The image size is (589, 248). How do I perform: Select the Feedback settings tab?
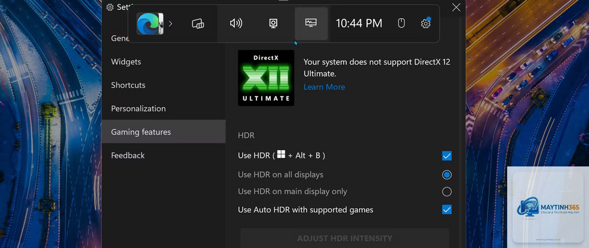point(164,155)
